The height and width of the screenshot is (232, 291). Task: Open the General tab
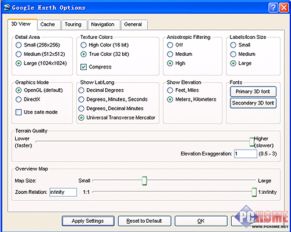pyautogui.click(x=134, y=24)
